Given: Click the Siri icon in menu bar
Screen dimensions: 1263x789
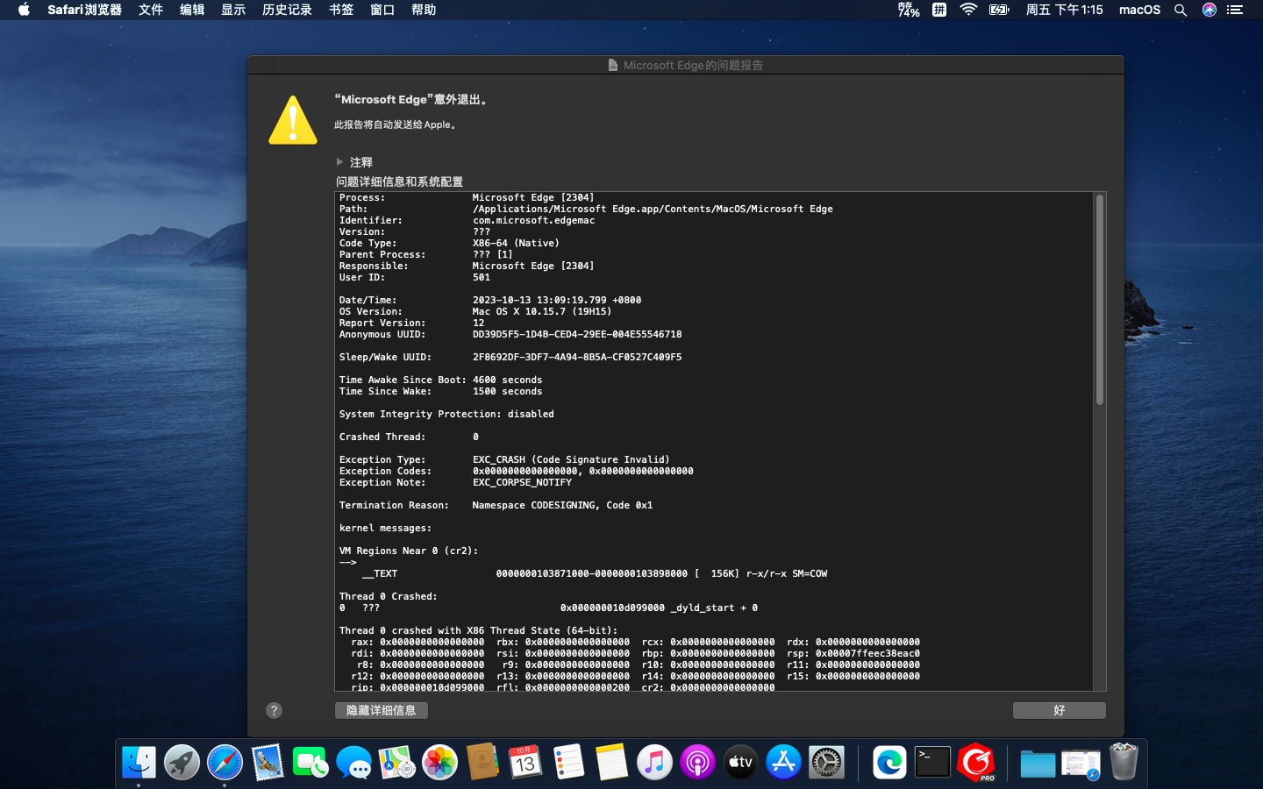Looking at the screenshot, I should (x=1209, y=10).
